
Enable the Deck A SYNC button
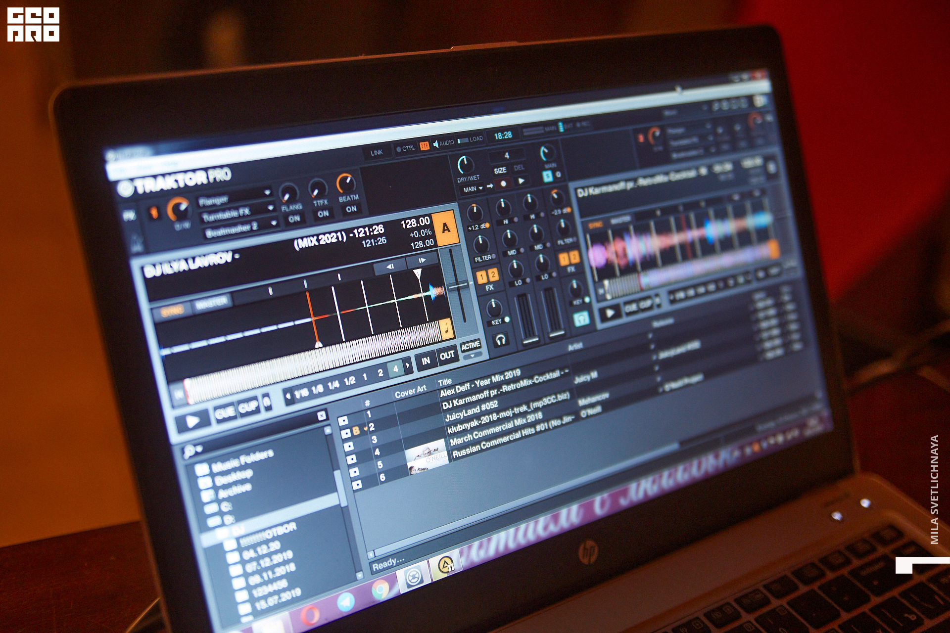click(172, 312)
